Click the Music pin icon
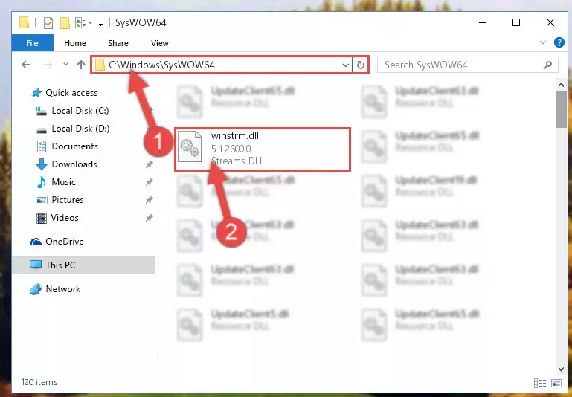Image resolution: width=572 pixels, height=397 pixels. 149,182
